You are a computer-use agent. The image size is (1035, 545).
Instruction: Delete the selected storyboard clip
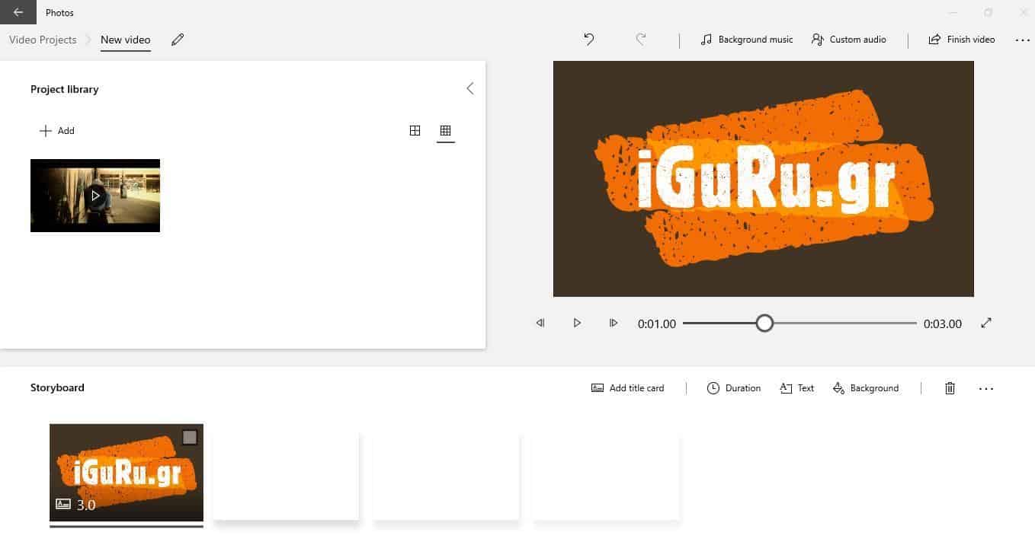950,388
